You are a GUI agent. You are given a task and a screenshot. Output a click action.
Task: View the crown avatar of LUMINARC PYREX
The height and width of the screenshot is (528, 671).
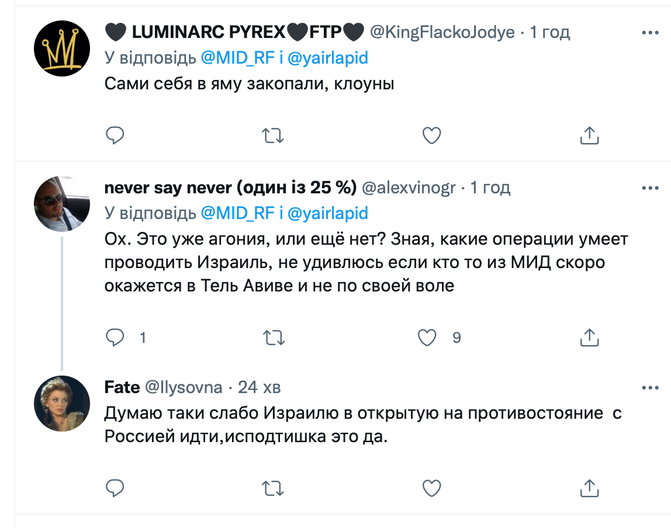pos(62,48)
